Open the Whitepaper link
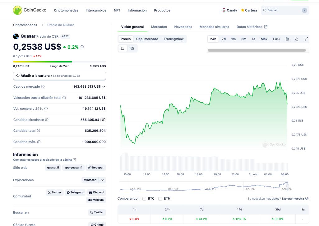 [96, 168]
